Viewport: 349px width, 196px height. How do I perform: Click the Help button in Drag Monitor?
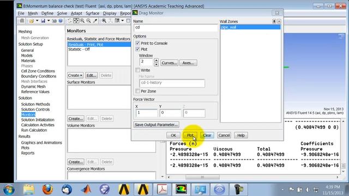pyautogui.click(x=241, y=135)
